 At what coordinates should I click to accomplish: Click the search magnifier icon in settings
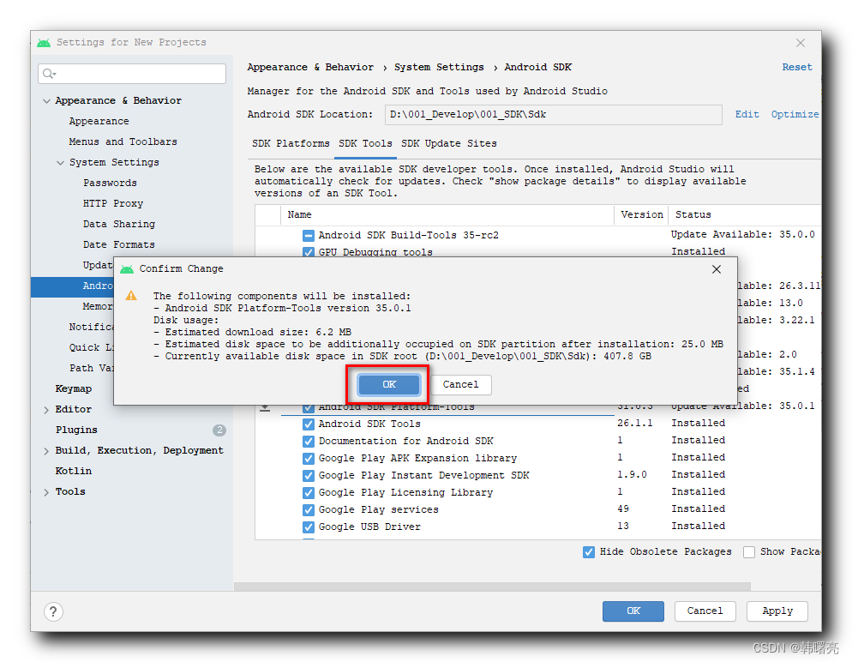tap(49, 74)
